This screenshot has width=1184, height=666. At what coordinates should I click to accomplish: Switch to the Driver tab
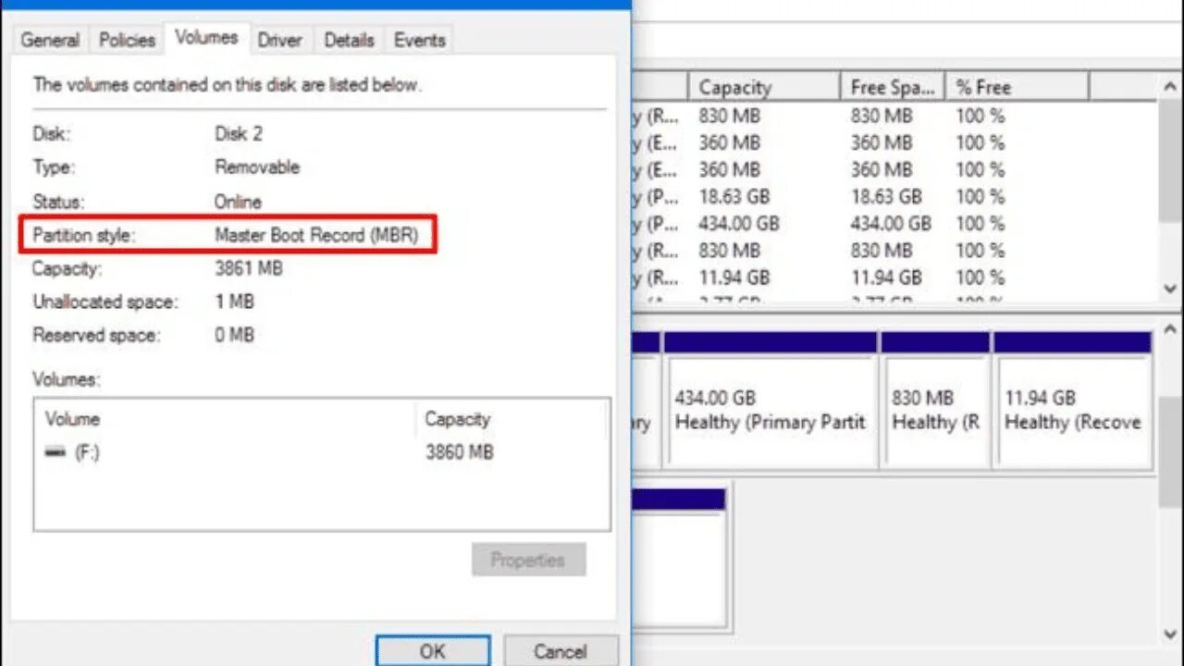click(280, 40)
